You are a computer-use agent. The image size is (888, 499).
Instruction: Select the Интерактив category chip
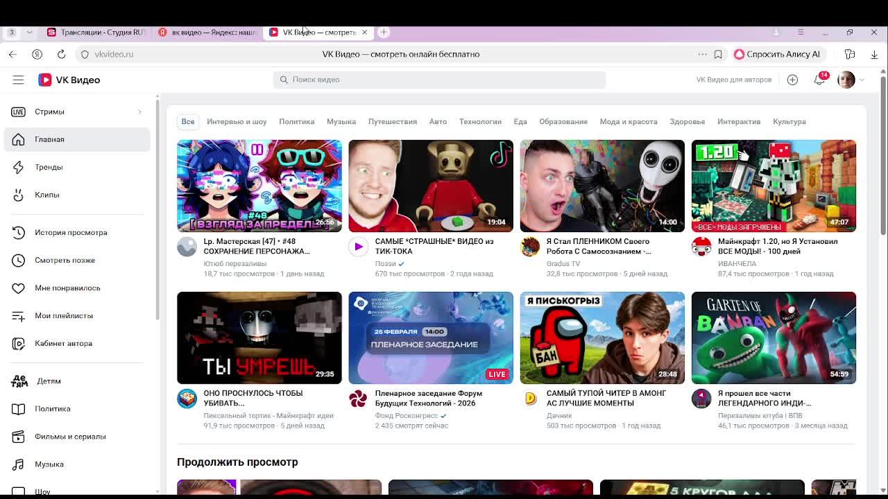click(x=739, y=121)
